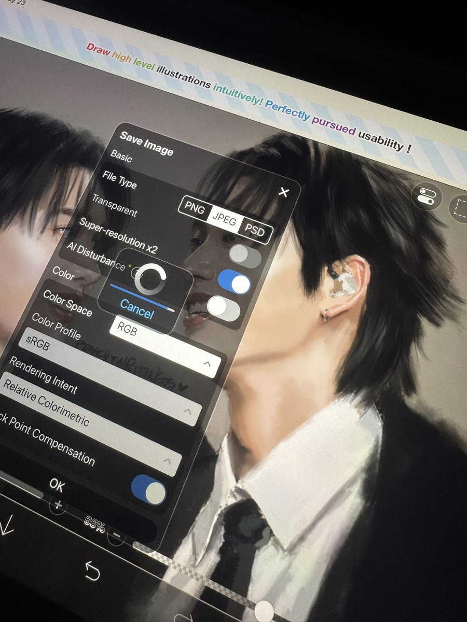The width and height of the screenshot is (467, 622).
Task: Tap the down arrow icon in bottom toolbar
Action: (6, 525)
